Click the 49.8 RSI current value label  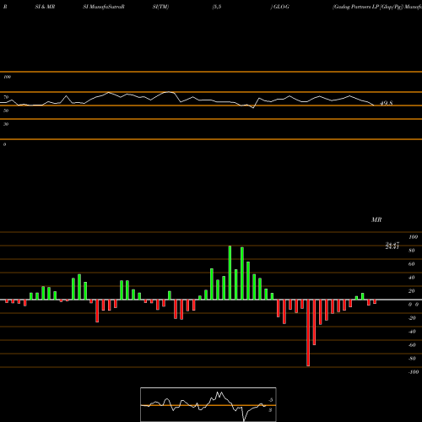coord(387,103)
